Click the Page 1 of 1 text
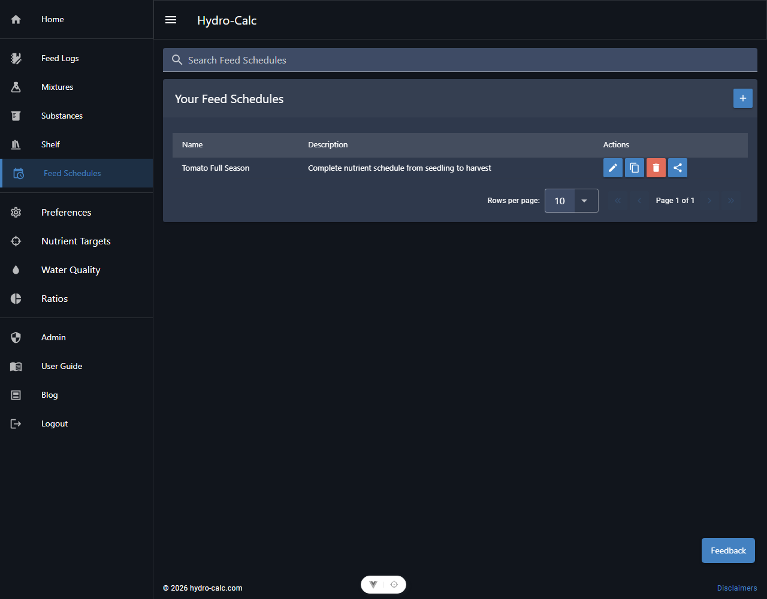This screenshot has height=599, width=767. [x=675, y=201]
